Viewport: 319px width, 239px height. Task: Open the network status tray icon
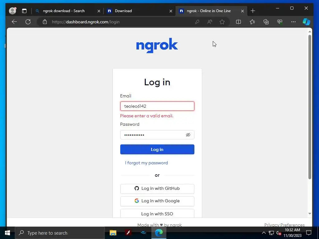(x=271, y=233)
